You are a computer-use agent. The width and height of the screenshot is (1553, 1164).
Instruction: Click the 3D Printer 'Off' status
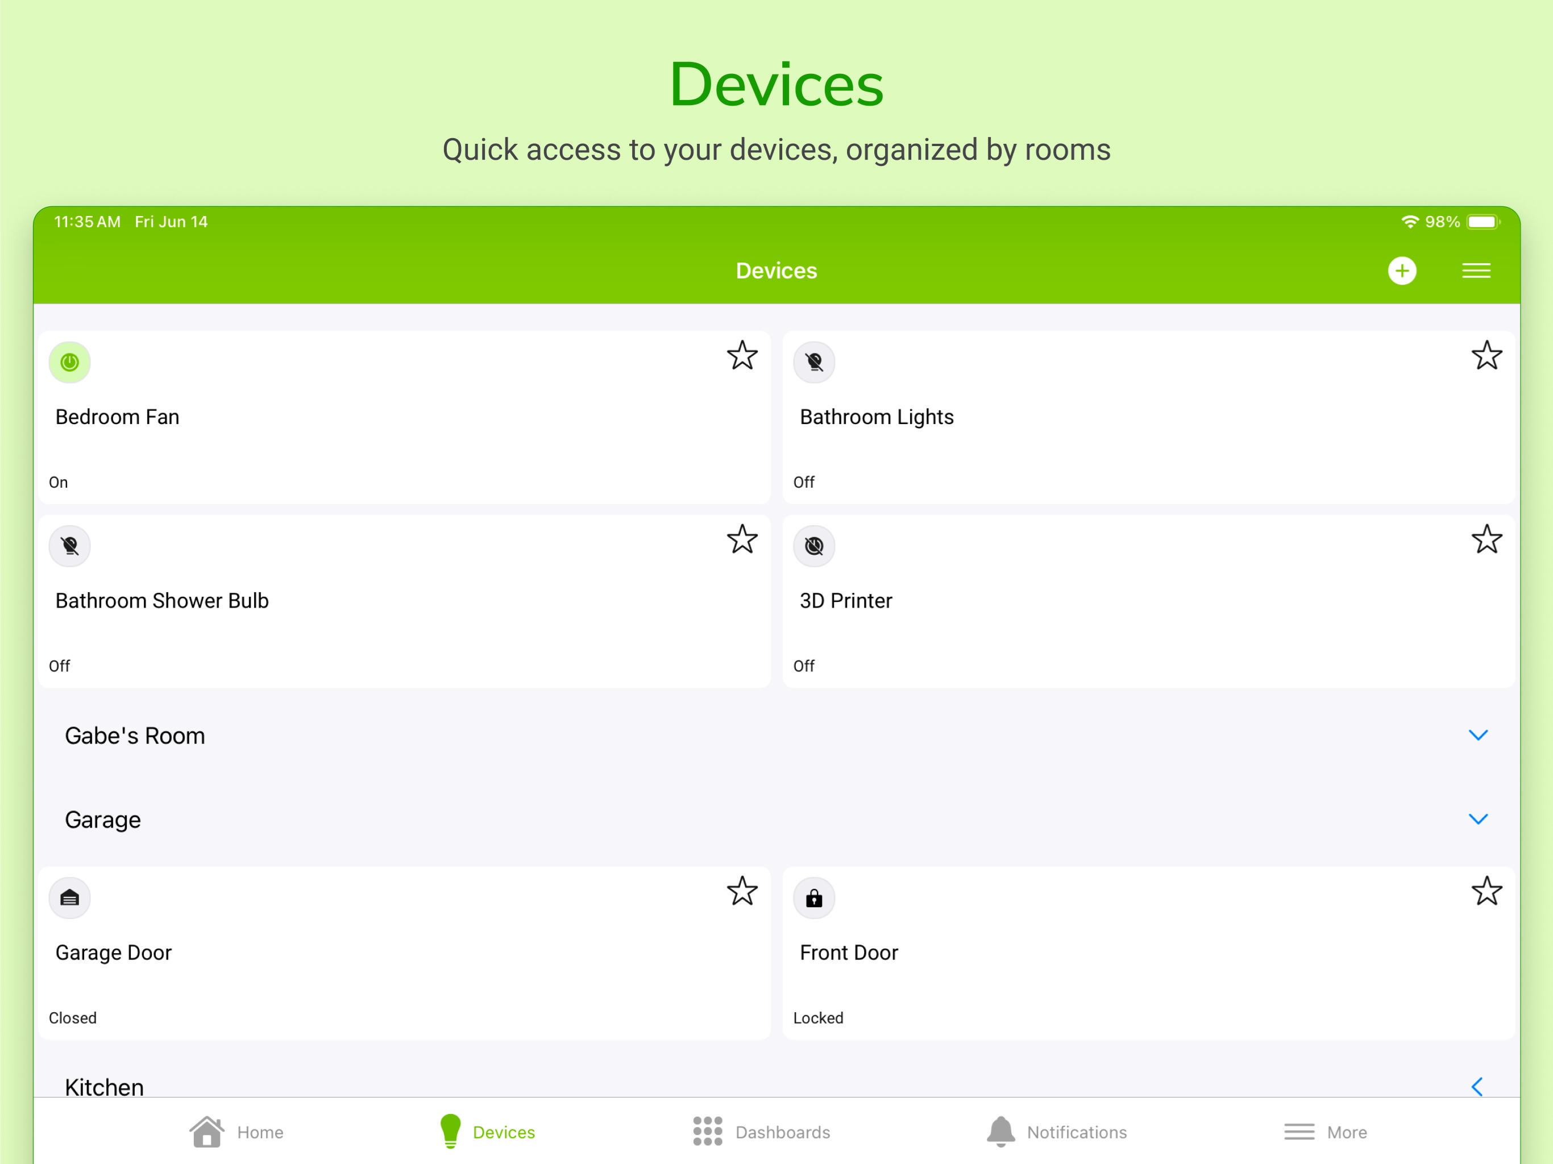[x=804, y=666]
